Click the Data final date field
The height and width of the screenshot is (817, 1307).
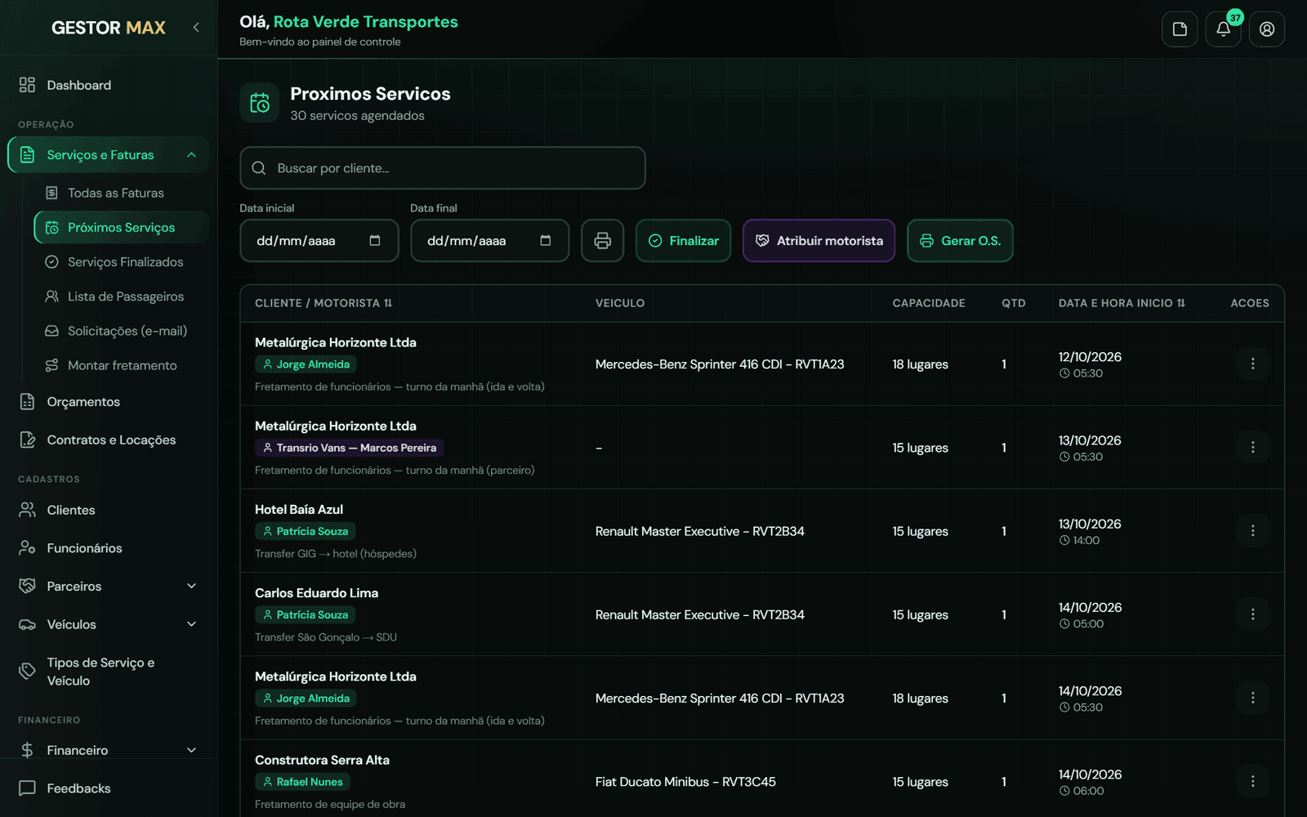click(x=490, y=241)
